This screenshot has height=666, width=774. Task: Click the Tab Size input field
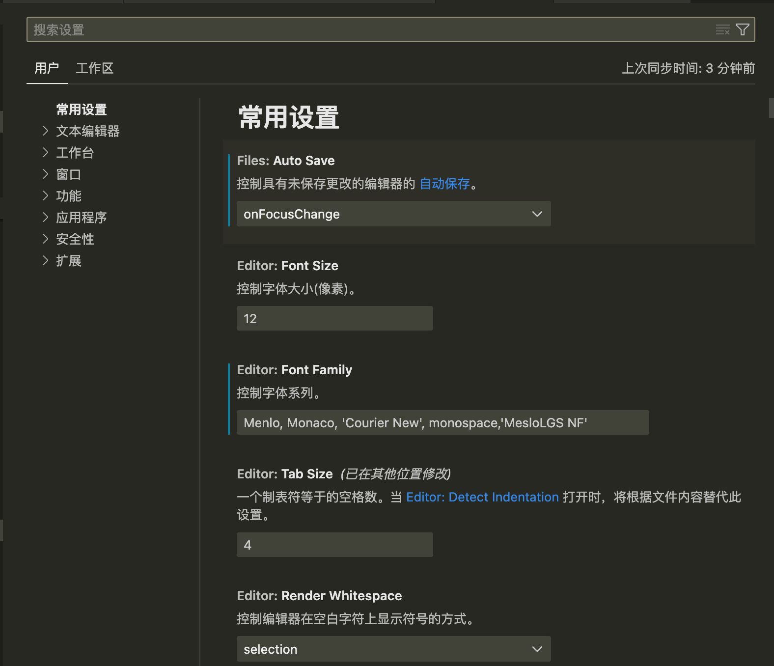334,545
